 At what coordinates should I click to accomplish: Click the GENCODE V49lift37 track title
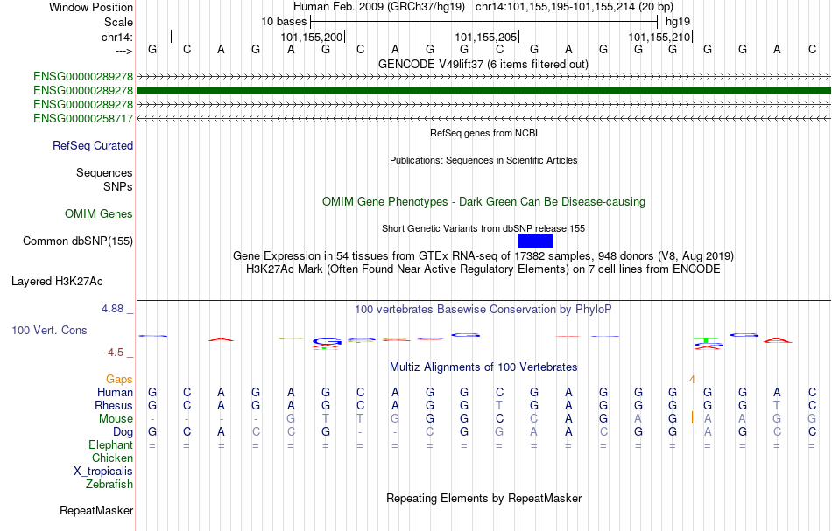[x=483, y=64]
